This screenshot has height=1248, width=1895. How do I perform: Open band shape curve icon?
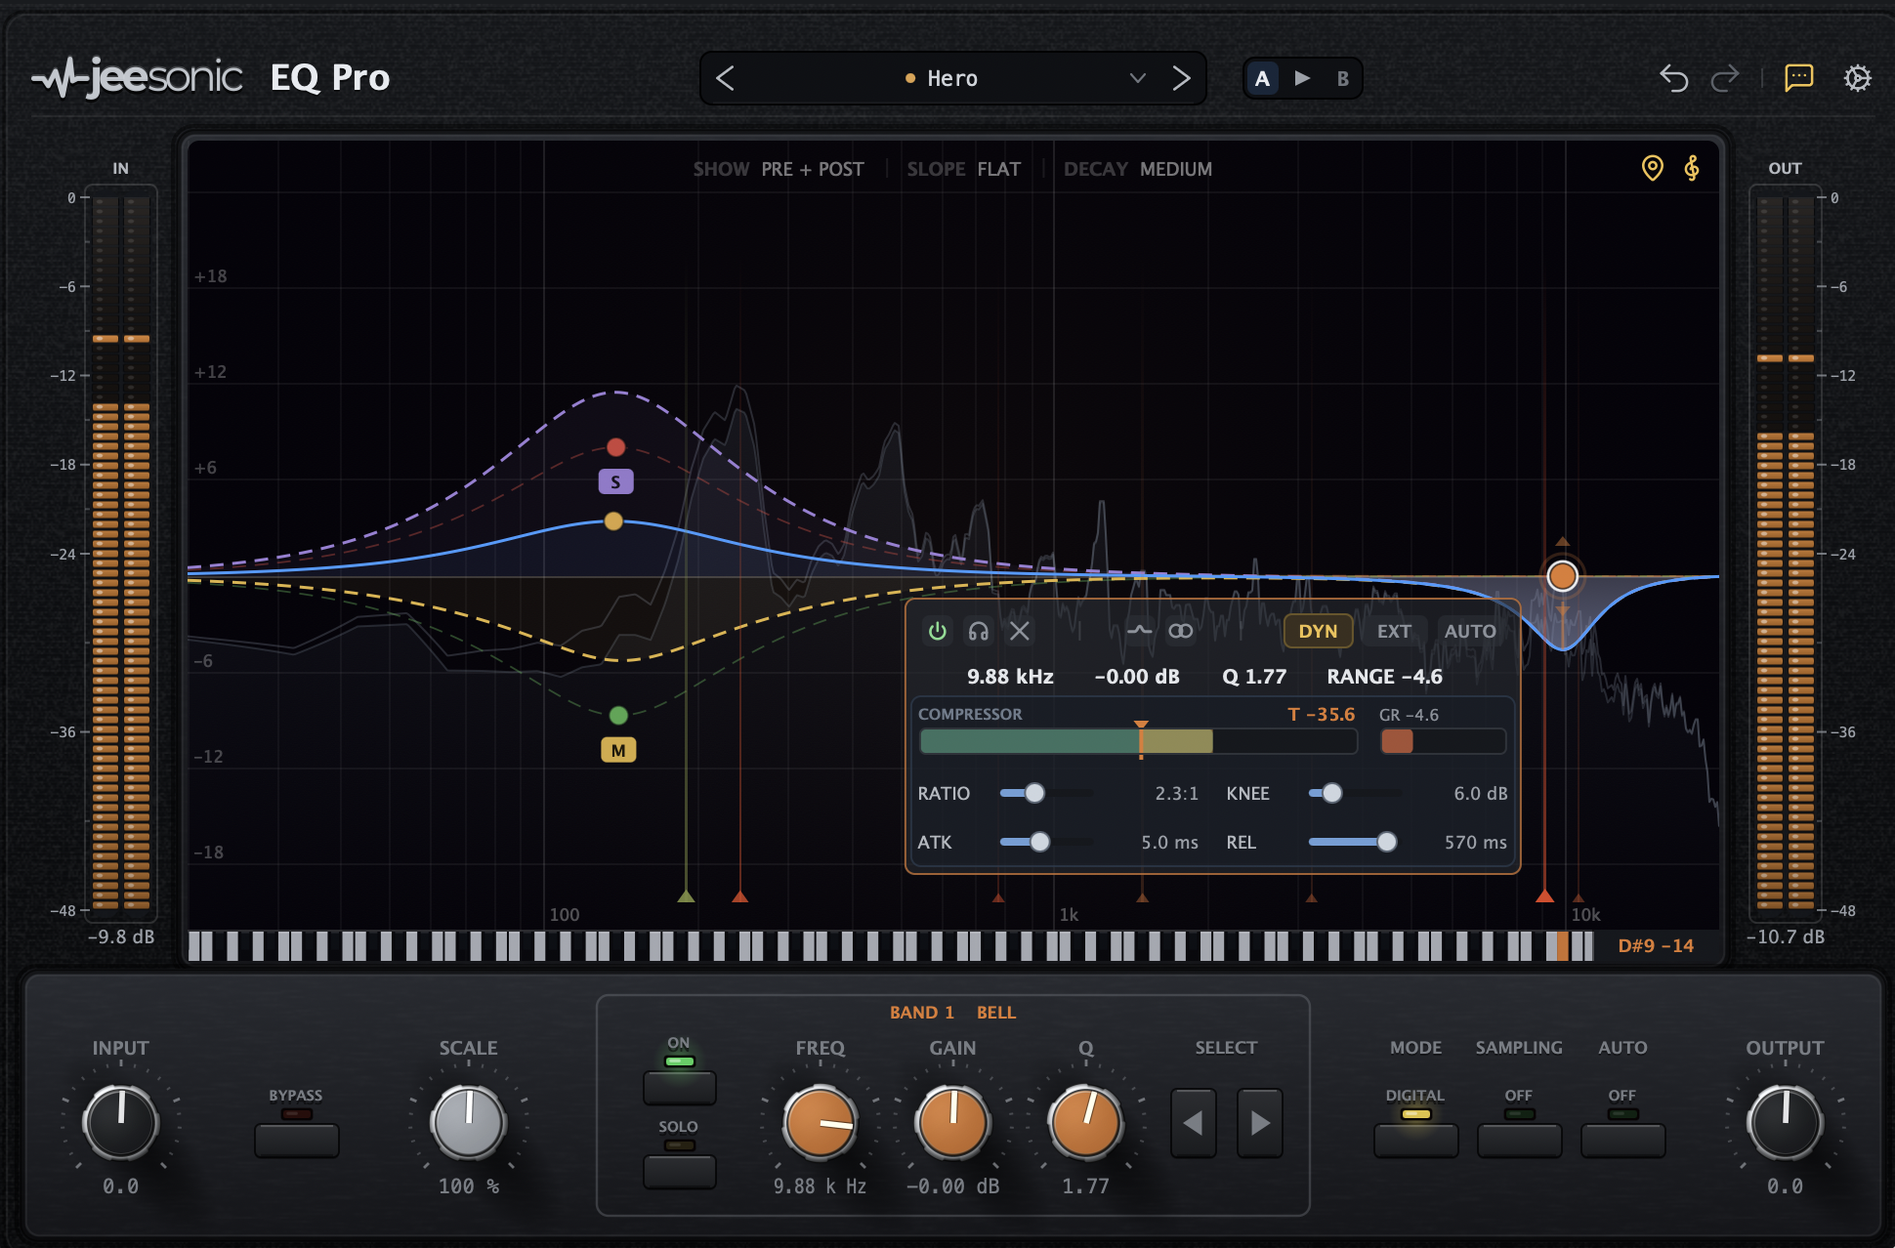point(1139,631)
